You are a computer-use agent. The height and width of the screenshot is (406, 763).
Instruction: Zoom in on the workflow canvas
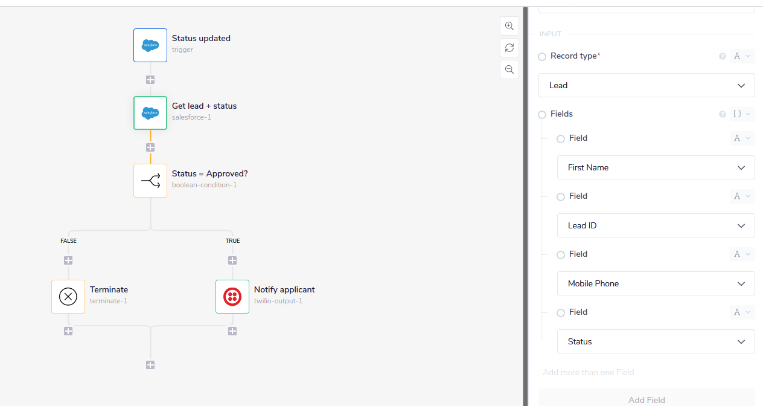[509, 26]
